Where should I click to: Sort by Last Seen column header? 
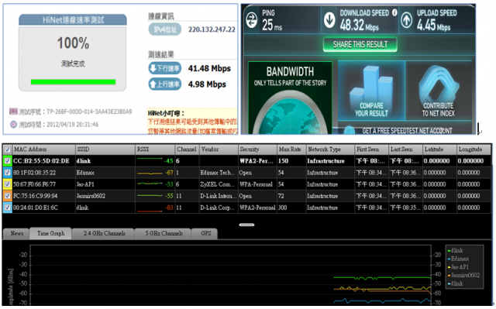[406, 149]
